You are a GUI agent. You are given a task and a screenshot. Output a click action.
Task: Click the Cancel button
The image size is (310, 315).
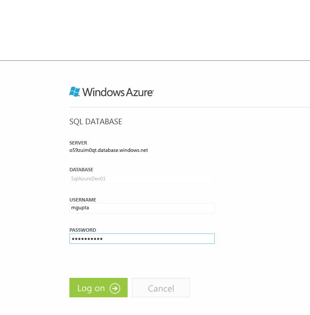coord(161,287)
